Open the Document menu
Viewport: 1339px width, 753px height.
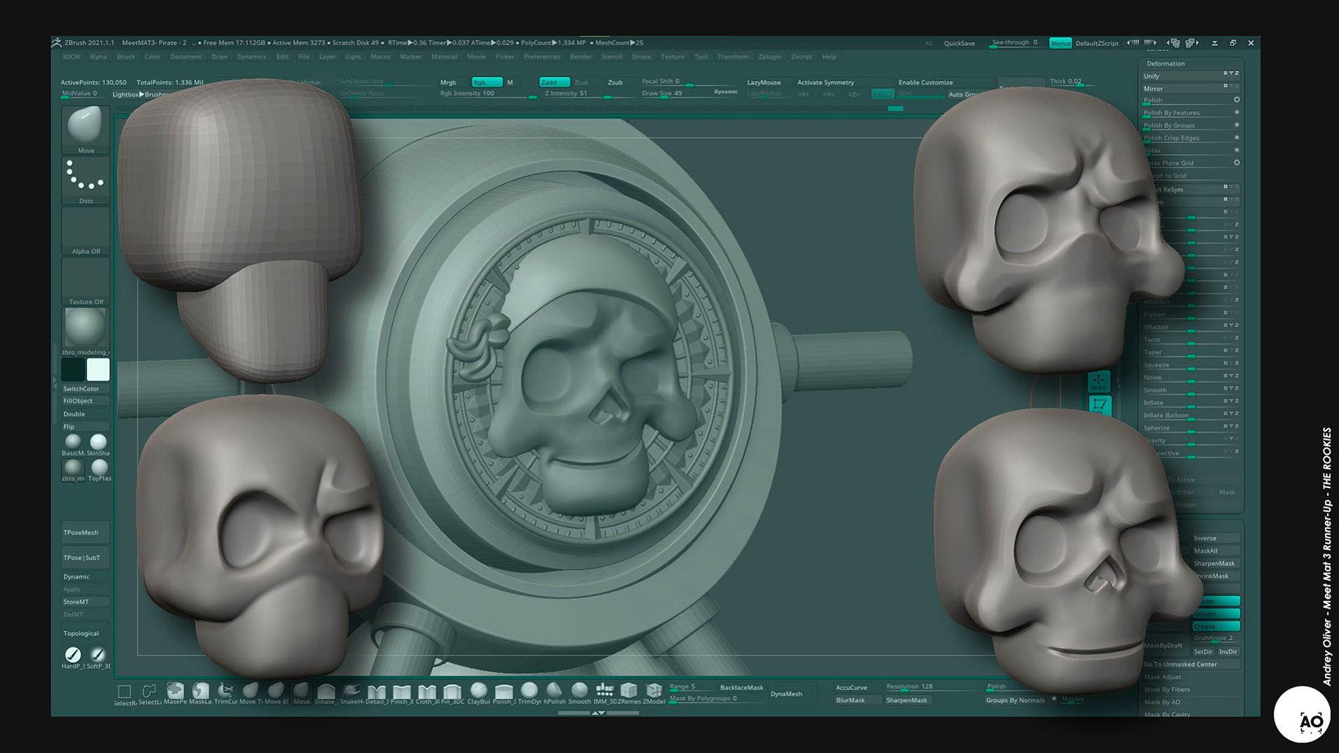click(186, 56)
